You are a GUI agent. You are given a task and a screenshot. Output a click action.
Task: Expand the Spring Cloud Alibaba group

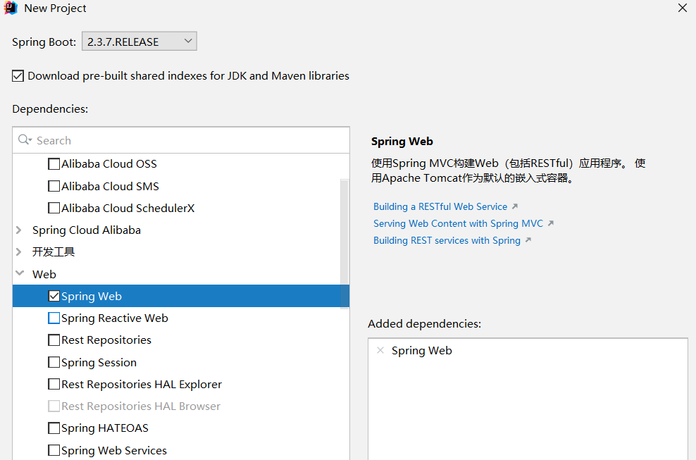pos(19,230)
